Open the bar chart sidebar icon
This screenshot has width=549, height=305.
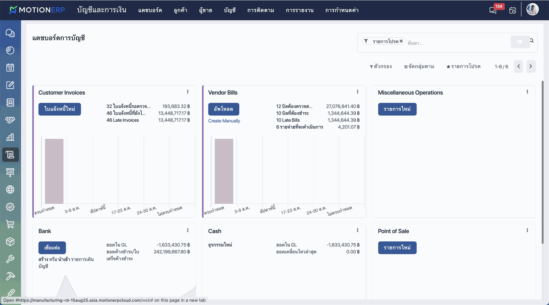10,137
